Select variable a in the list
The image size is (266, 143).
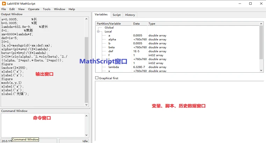[x=109, y=35]
